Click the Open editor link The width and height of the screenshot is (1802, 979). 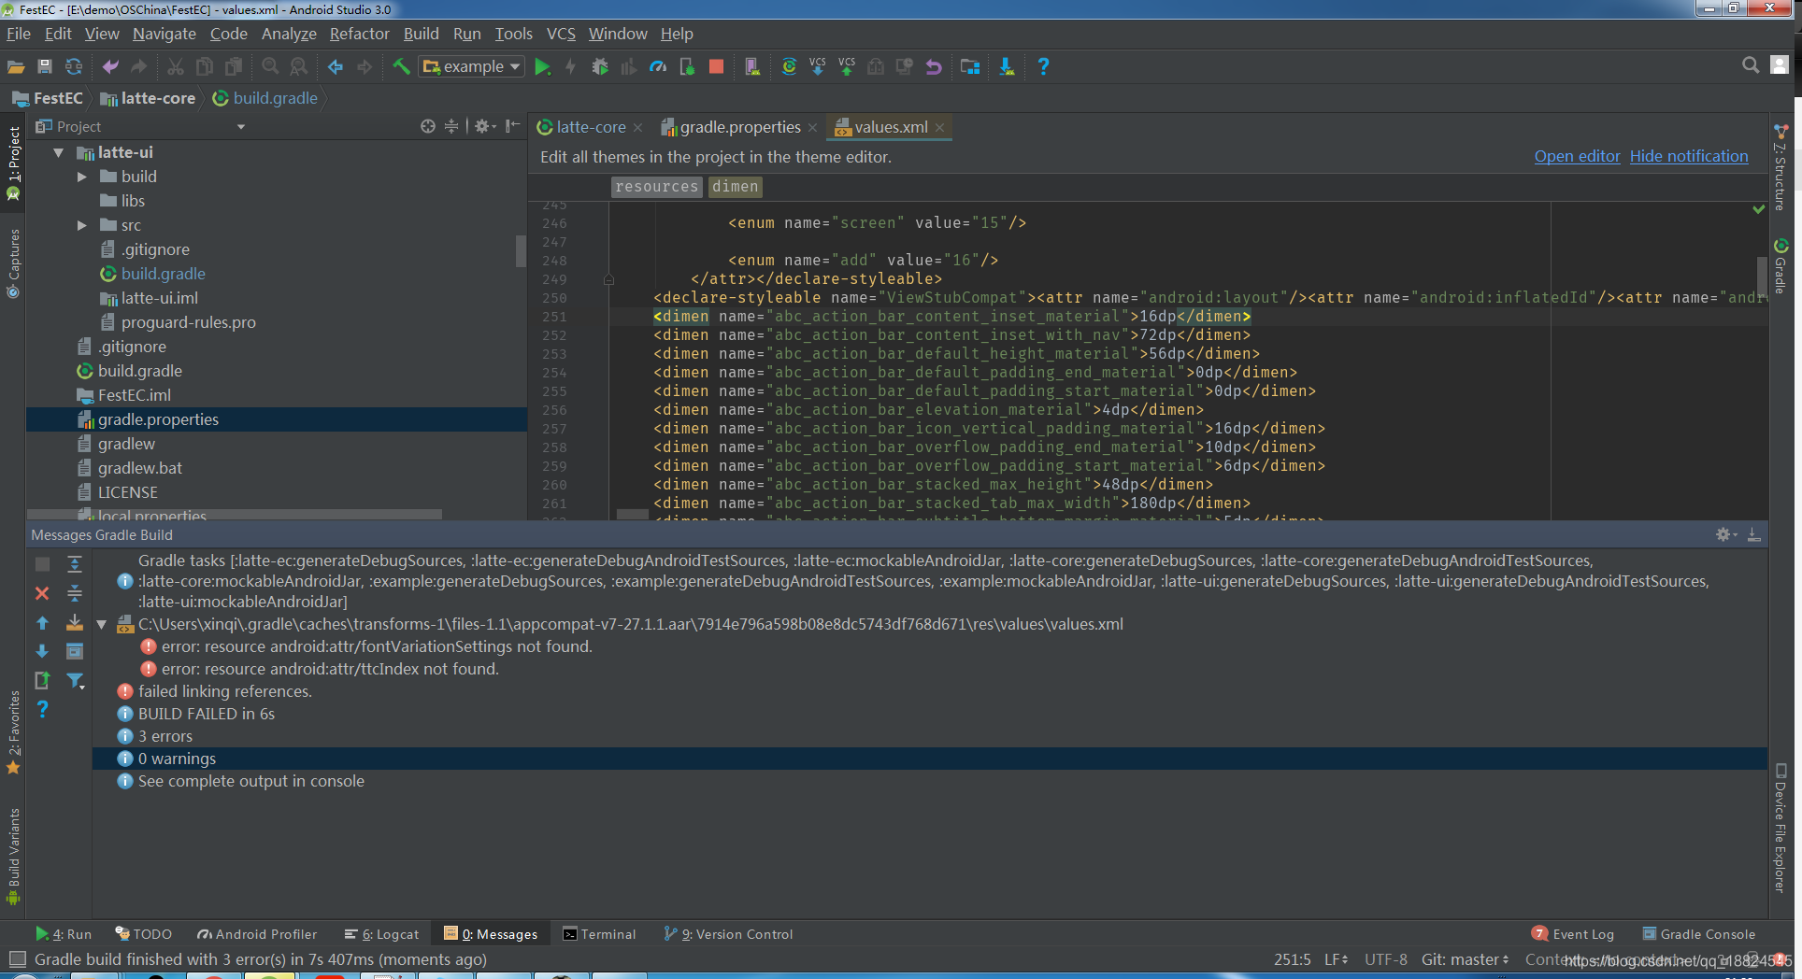pos(1577,156)
